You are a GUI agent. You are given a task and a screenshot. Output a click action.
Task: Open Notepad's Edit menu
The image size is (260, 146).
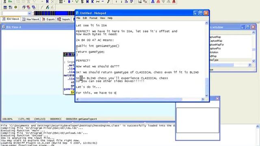pos(85,18)
